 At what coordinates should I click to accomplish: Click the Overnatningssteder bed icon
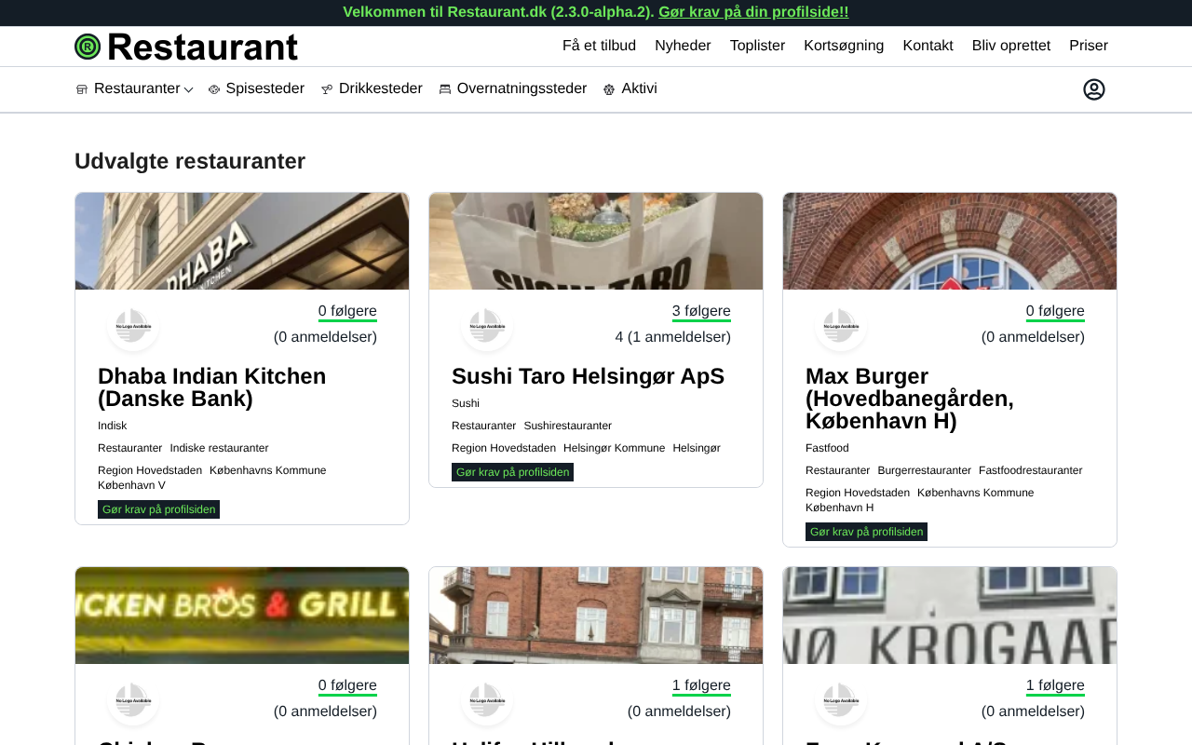(445, 89)
